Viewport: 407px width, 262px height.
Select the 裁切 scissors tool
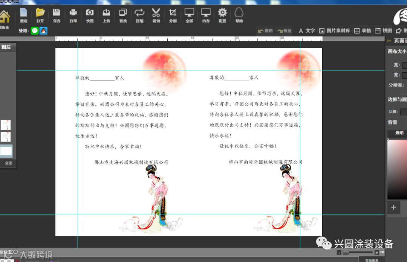(x=156, y=15)
